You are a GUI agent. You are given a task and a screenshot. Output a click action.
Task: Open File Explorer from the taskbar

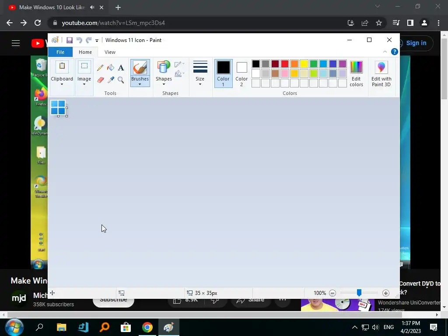pyautogui.click(x=61, y=327)
